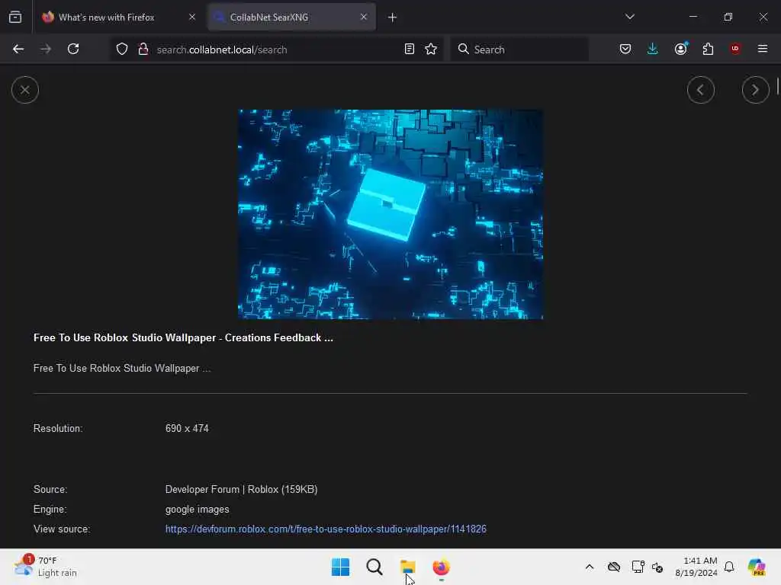Open the notifications bell
This screenshot has height=585, width=781.
[728, 567]
